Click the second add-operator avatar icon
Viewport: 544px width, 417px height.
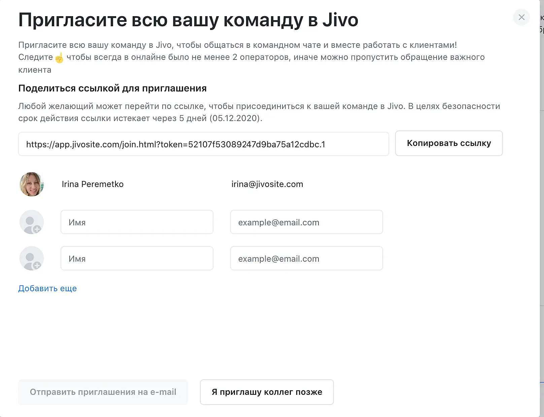[x=31, y=258]
